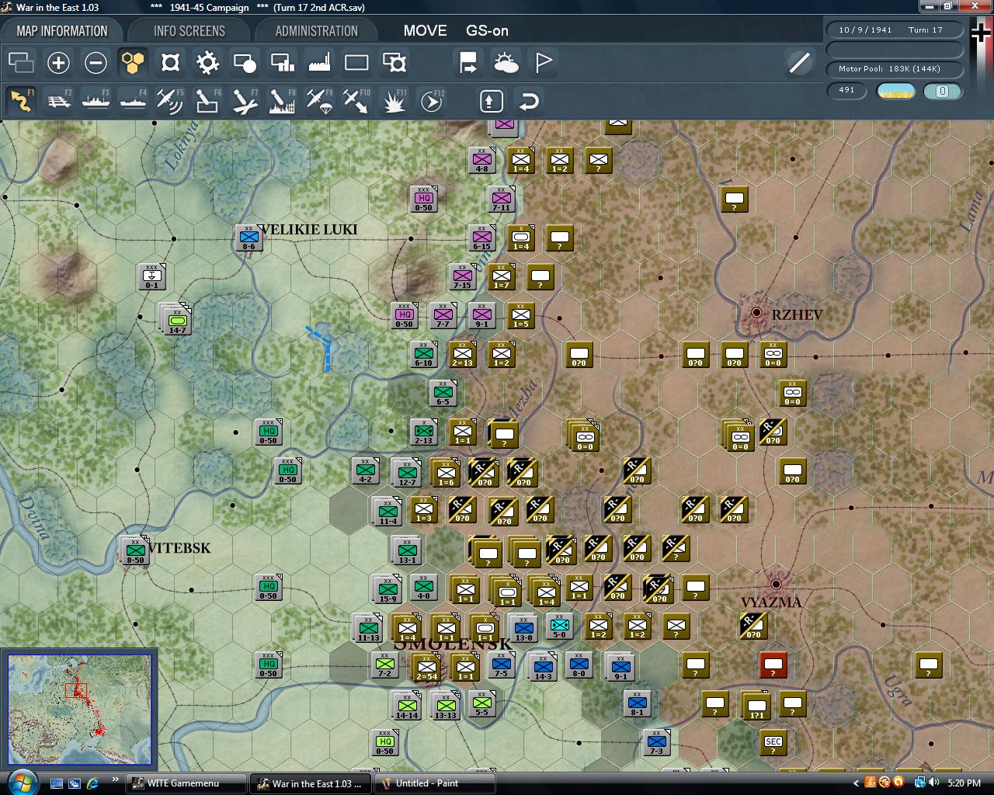Switch to WITE Gamemenu taskbar window
Viewport: 994px width, 795px height.
[186, 783]
